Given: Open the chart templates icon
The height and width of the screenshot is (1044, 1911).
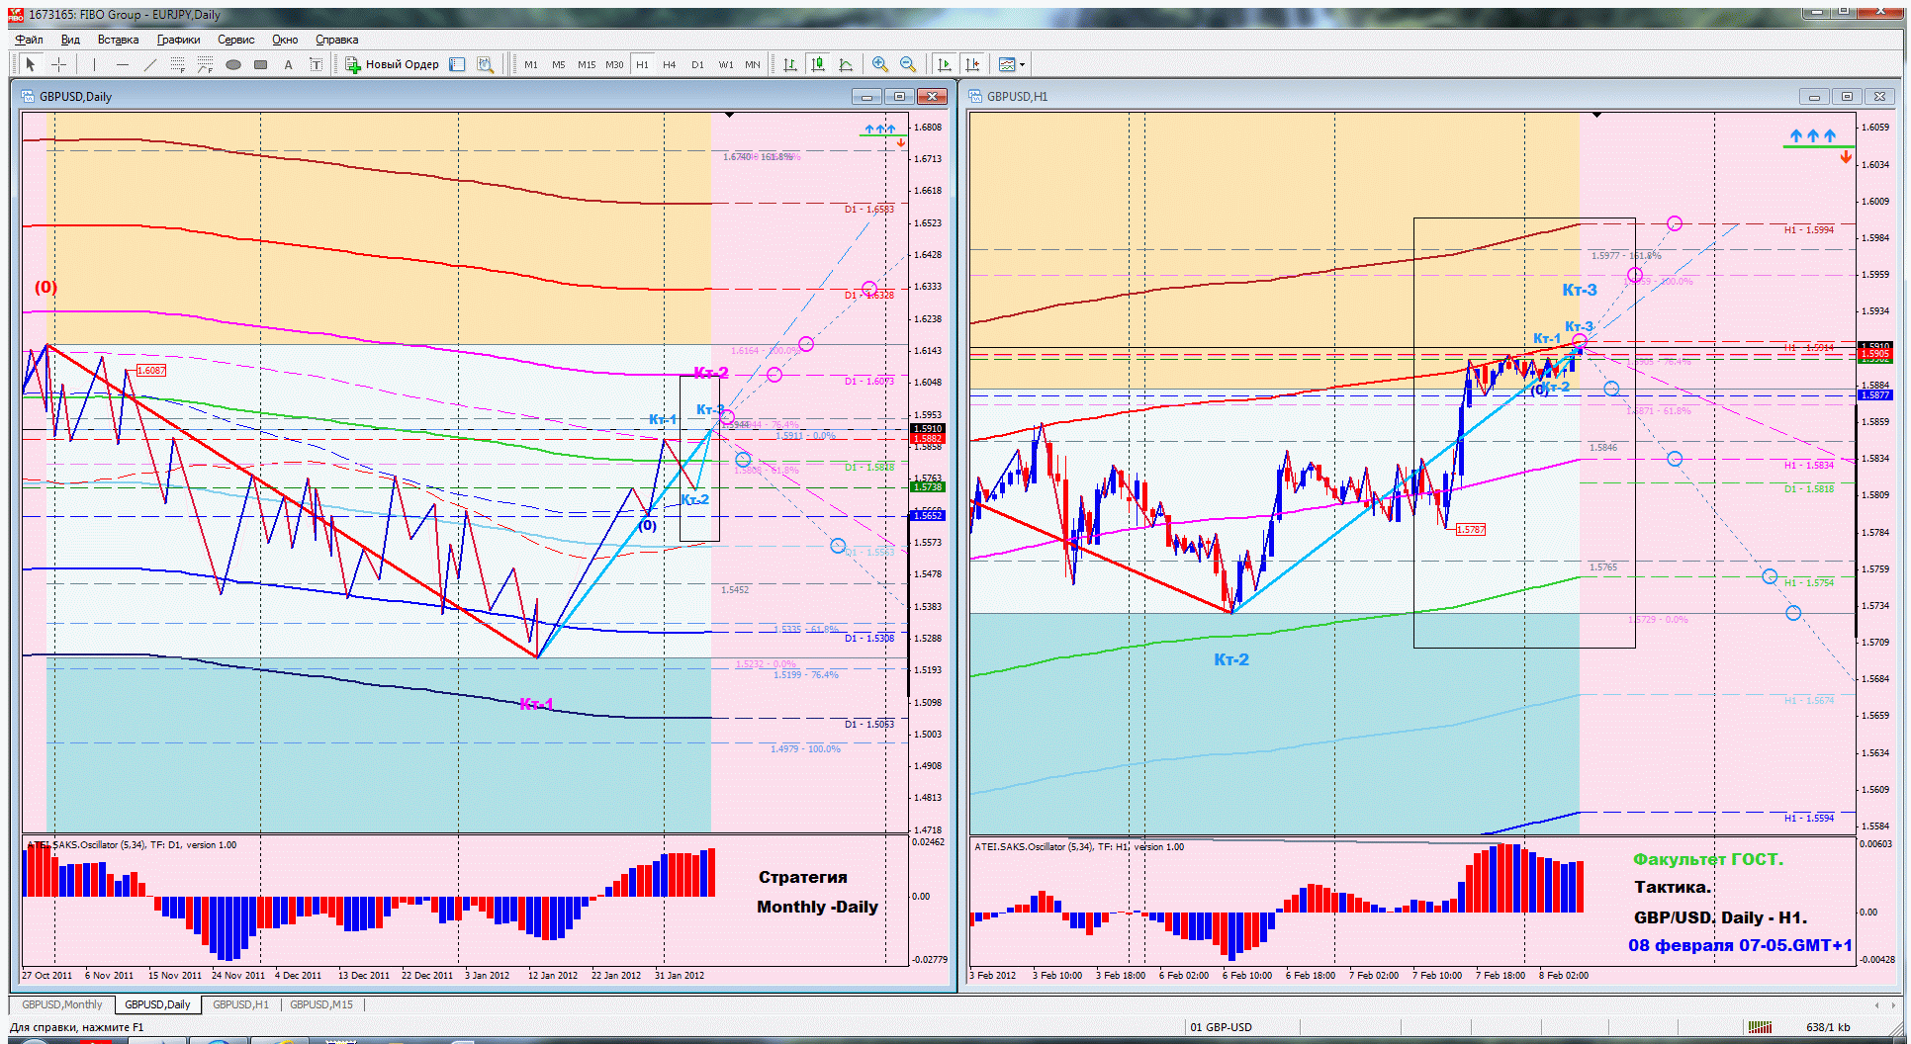Looking at the screenshot, I should coord(1007,64).
